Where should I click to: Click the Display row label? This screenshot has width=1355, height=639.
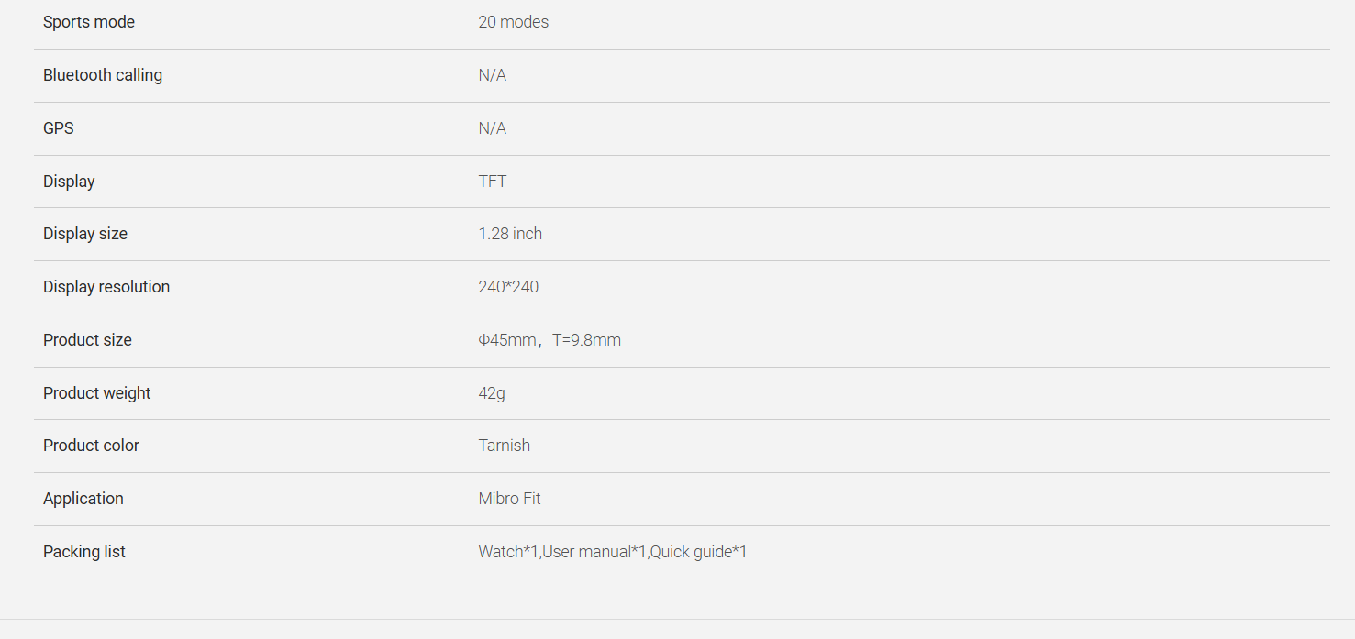tap(69, 182)
